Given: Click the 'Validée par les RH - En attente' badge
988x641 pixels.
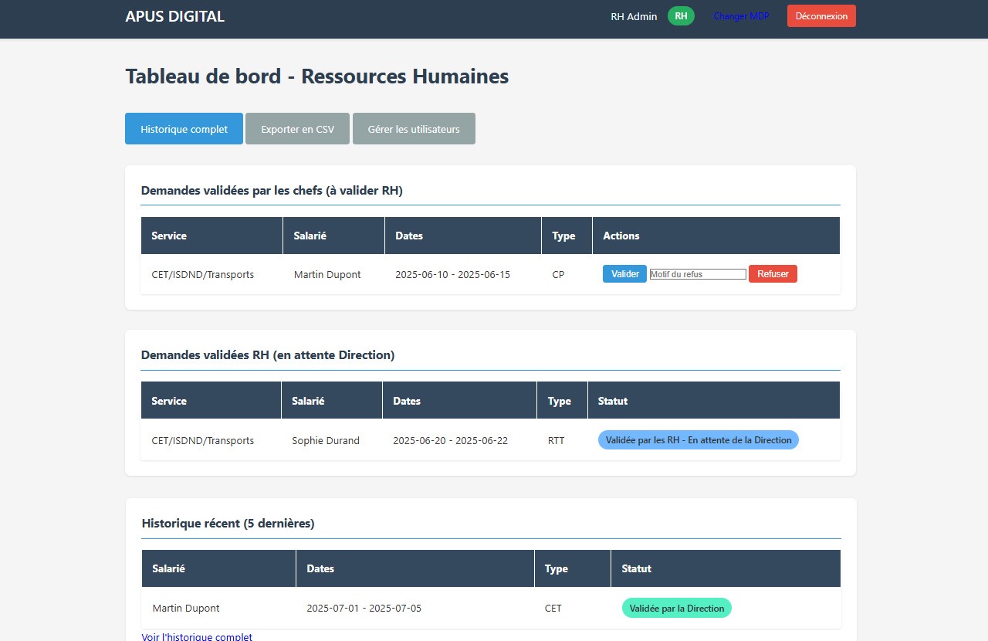Looking at the screenshot, I should (x=698, y=439).
